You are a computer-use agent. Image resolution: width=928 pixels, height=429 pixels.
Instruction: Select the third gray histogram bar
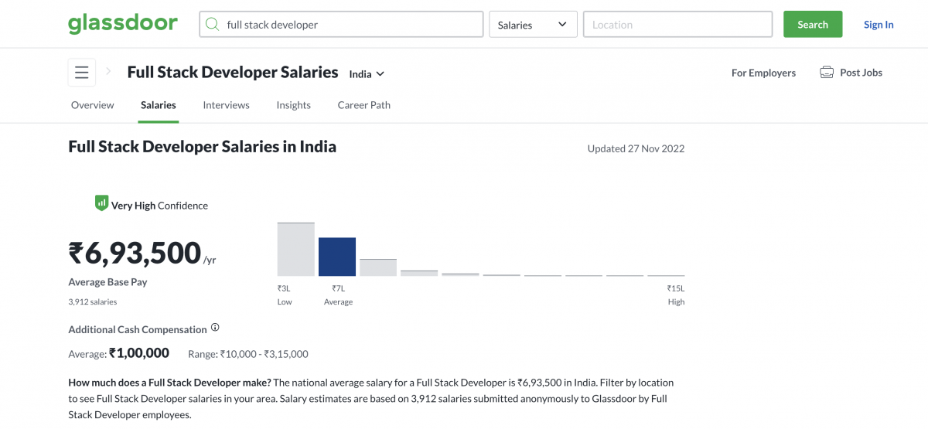[378, 267]
